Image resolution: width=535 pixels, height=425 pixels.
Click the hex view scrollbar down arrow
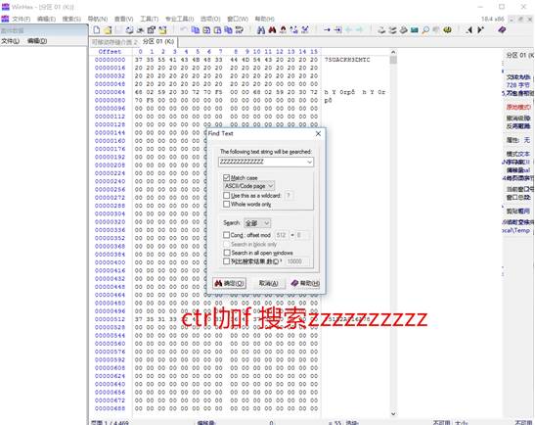coord(393,413)
